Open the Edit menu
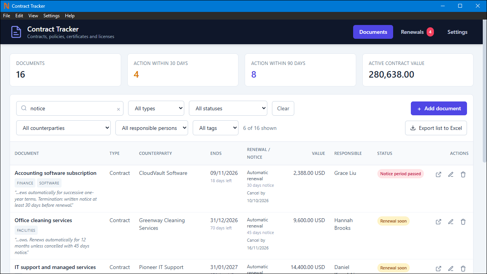Viewport: 487px width, 274px height. 19,16
